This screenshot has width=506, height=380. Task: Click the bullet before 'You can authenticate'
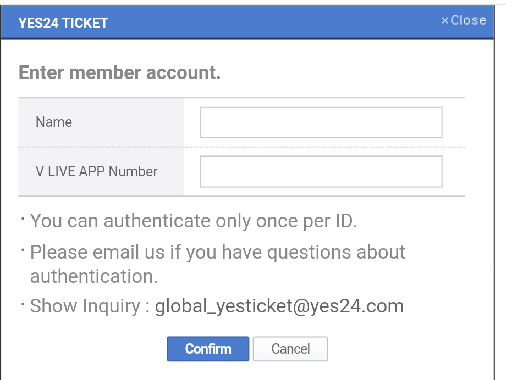[x=23, y=219]
